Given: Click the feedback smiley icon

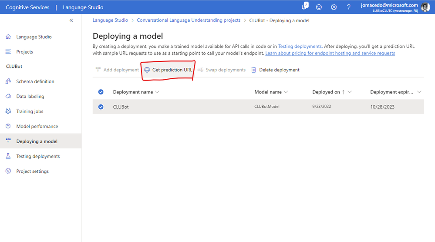Looking at the screenshot, I should (319, 7).
